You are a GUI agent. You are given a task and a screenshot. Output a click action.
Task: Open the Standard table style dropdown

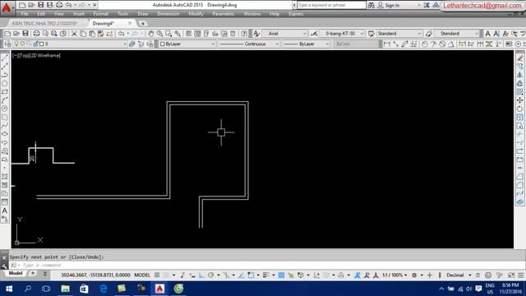click(x=398, y=34)
